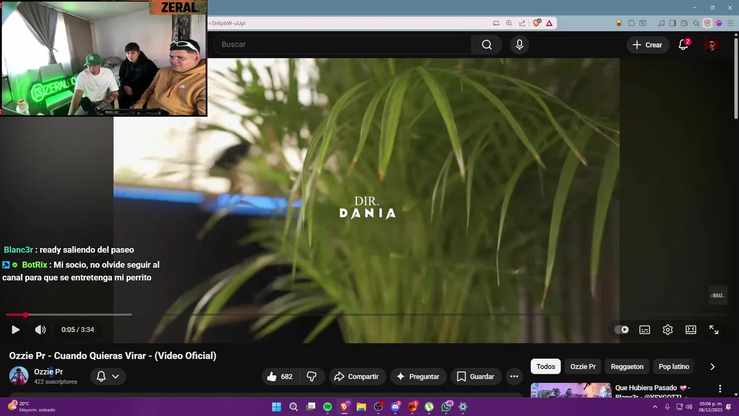Toggle subtitles/closed captions button
The width and height of the screenshot is (739, 416).
(x=645, y=329)
